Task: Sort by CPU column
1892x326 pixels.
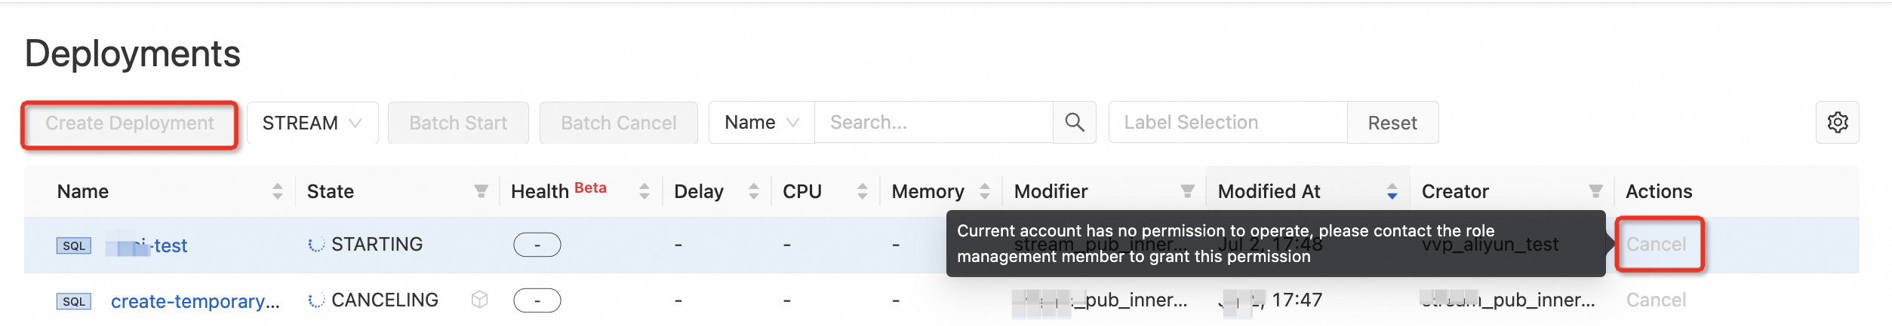Action: [x=862, y=192]
